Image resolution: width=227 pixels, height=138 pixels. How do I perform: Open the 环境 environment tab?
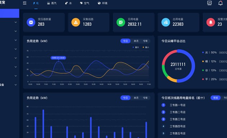click(103, 3)
